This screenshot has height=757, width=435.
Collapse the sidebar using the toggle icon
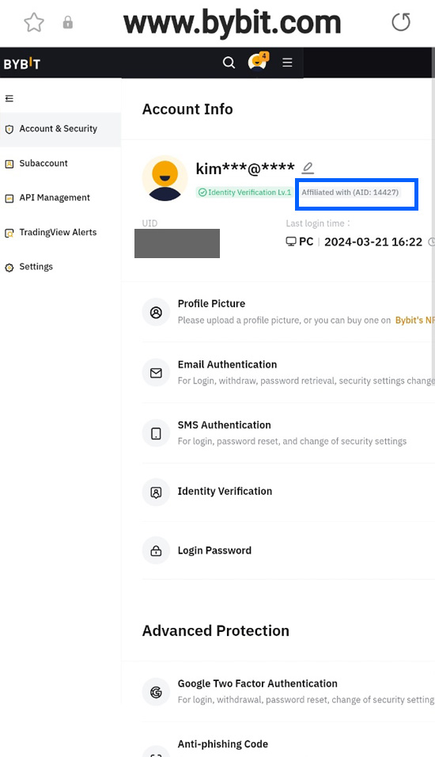click(x=9, y=98)
